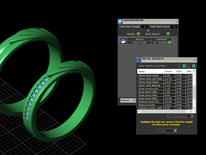Screen dimensions: 206x155
Task: Select the Platinum:PLAT RU row
Action: coord(165,102)
